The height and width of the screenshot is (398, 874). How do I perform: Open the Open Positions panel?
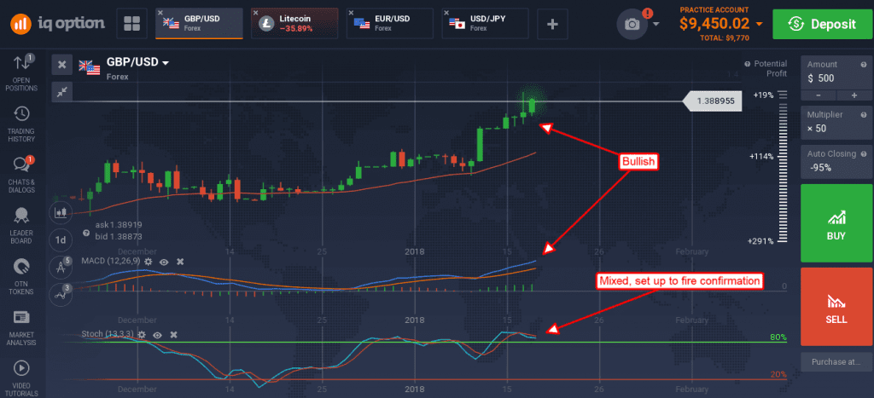click(21, 73)
